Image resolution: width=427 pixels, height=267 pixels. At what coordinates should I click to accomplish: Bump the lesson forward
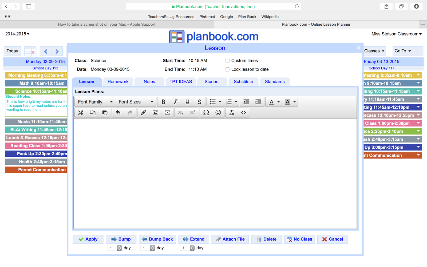tap(121, 239)
